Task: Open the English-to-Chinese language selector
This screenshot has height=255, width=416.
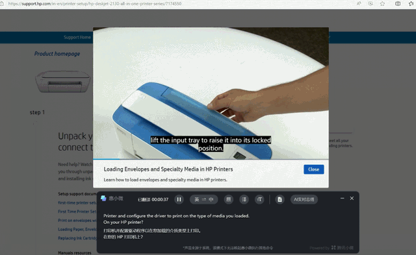Action: tap(203, 199)
